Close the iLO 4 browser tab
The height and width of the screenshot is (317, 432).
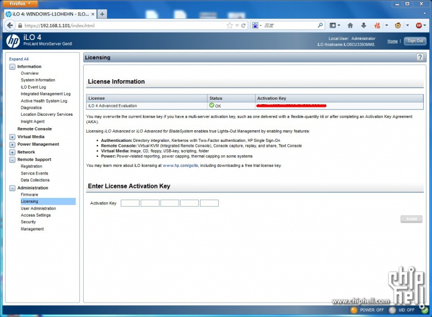coord(93,14)
